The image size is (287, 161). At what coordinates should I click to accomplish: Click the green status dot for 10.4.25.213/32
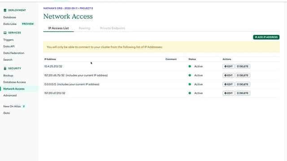[190, 66]
